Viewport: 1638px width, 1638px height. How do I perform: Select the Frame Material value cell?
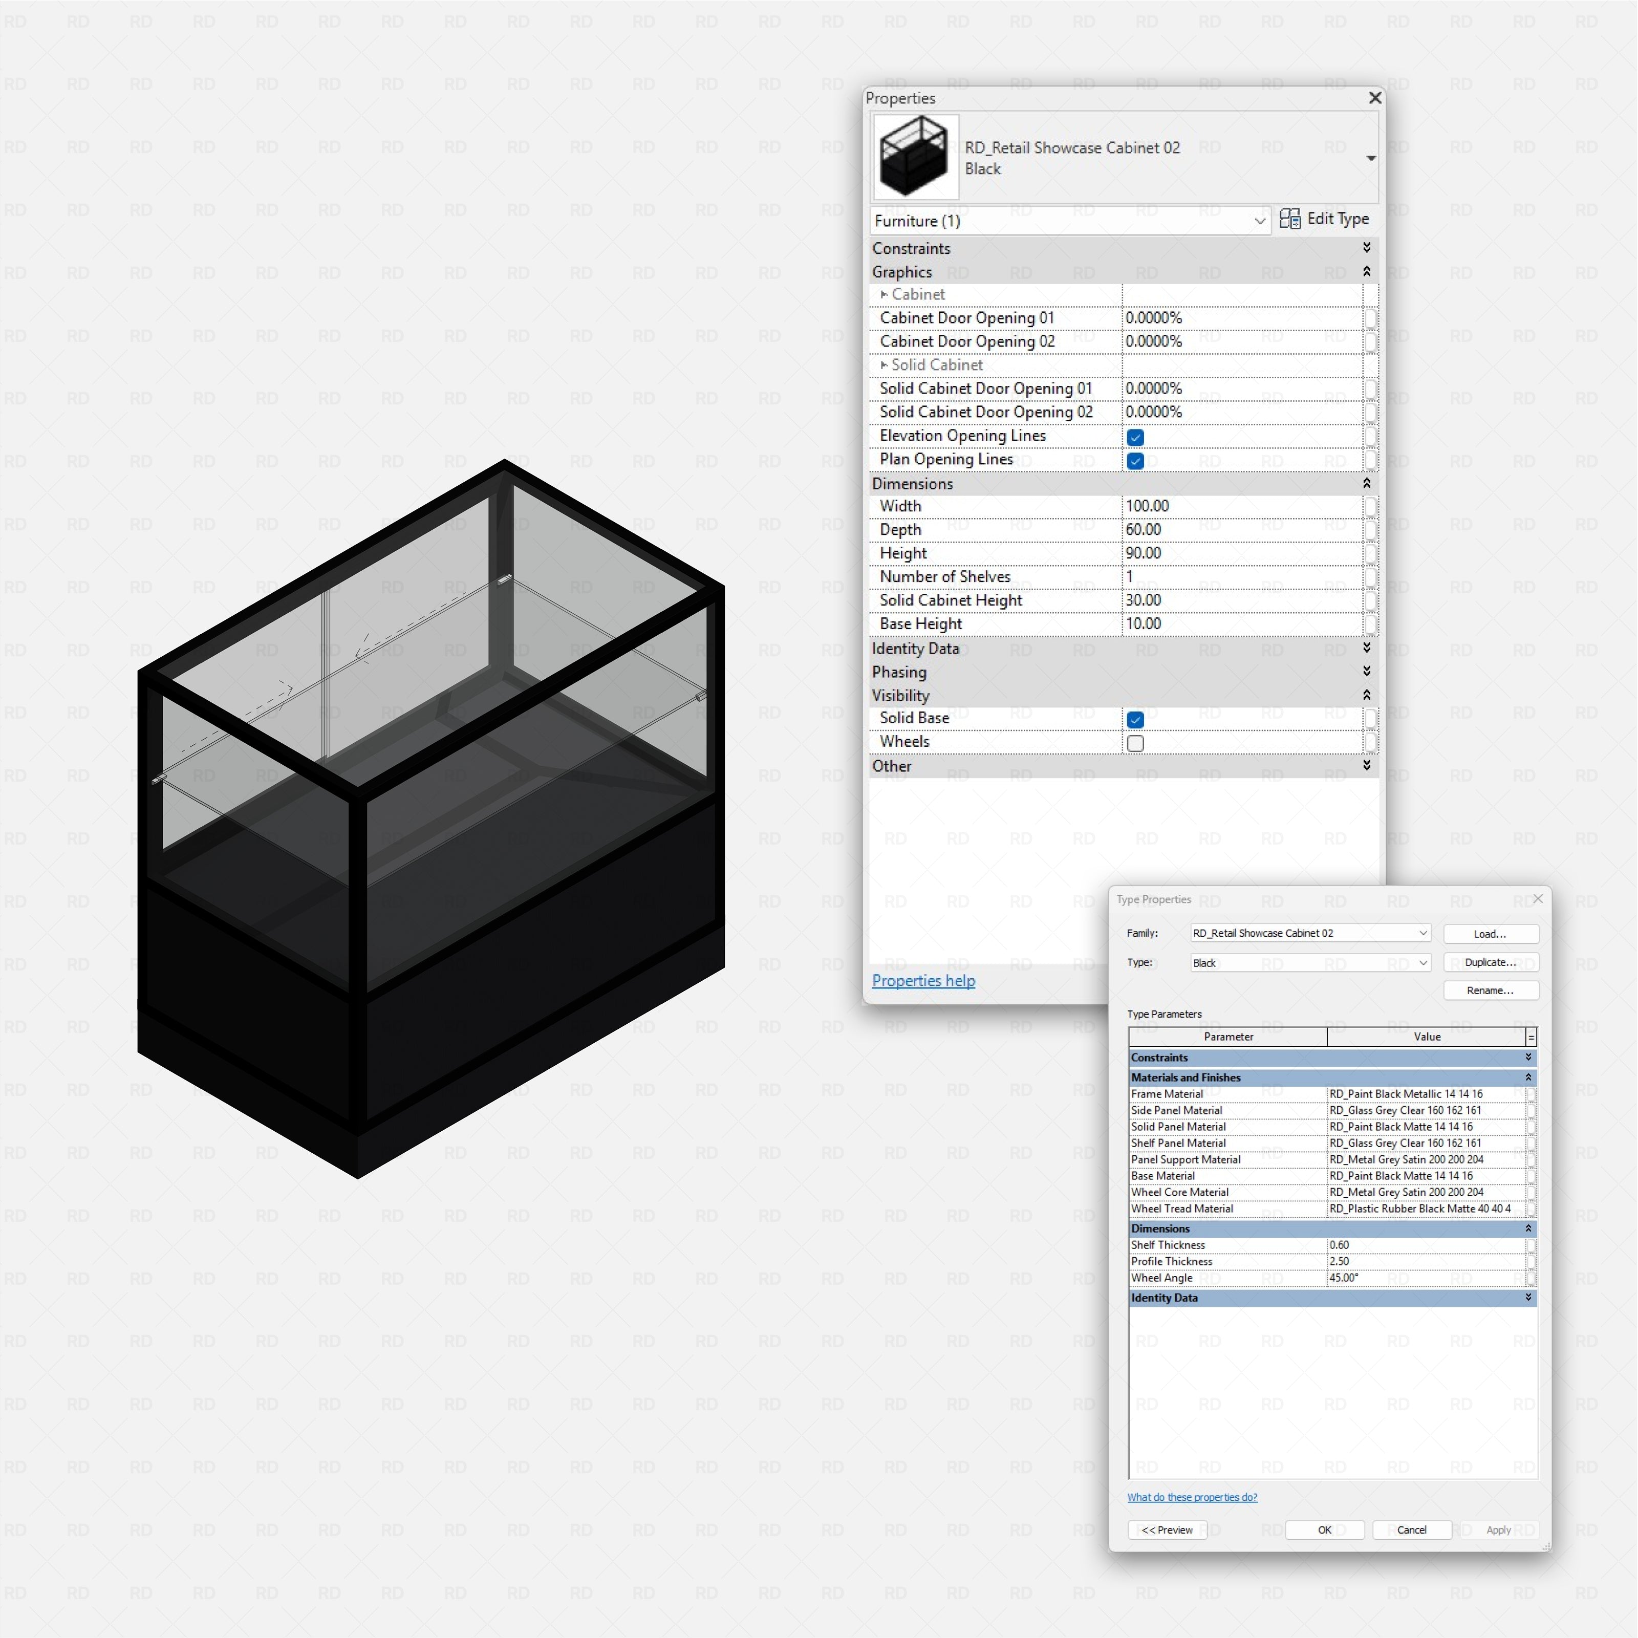click(x=1426, y=1094)
